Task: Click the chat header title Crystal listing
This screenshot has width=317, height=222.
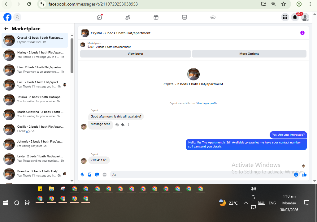Action: coord(120,33)
